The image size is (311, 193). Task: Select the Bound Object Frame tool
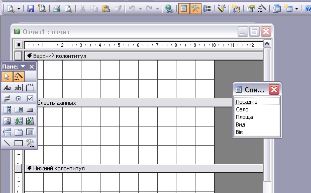click(x=30, y=121)
